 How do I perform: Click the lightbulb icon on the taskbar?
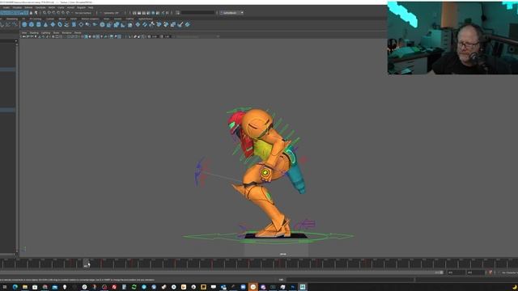point(65,287)
